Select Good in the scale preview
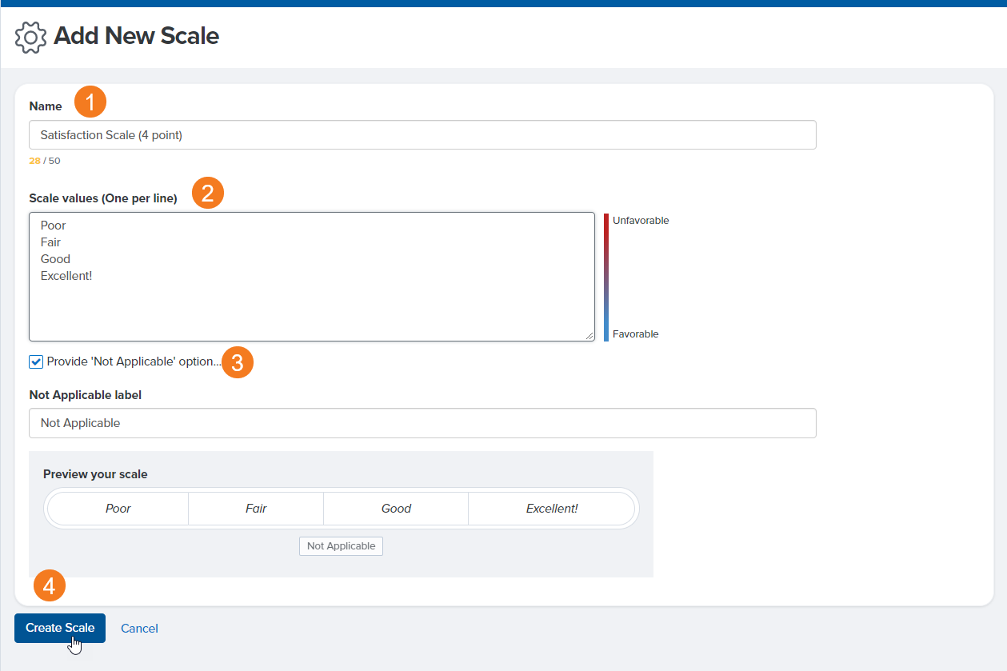1007x671 pixels. (x=396, y=508)
